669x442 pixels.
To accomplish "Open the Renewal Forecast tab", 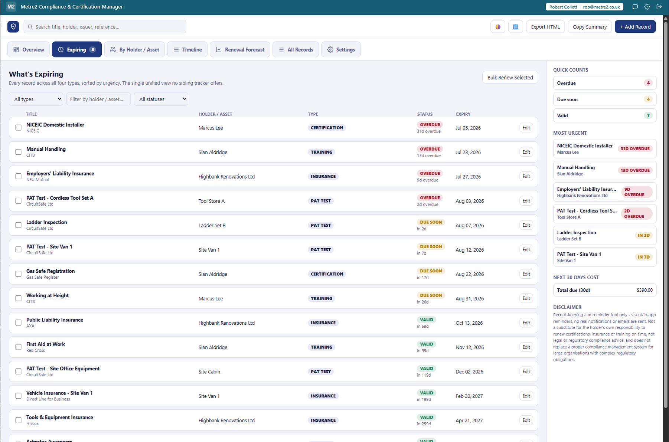I will pyautogui.click(x=240, y=49).
